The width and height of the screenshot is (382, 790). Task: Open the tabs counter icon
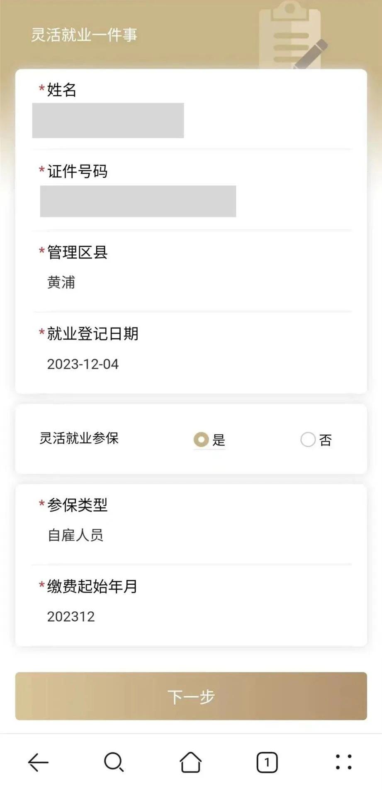(x=267, y=762)
